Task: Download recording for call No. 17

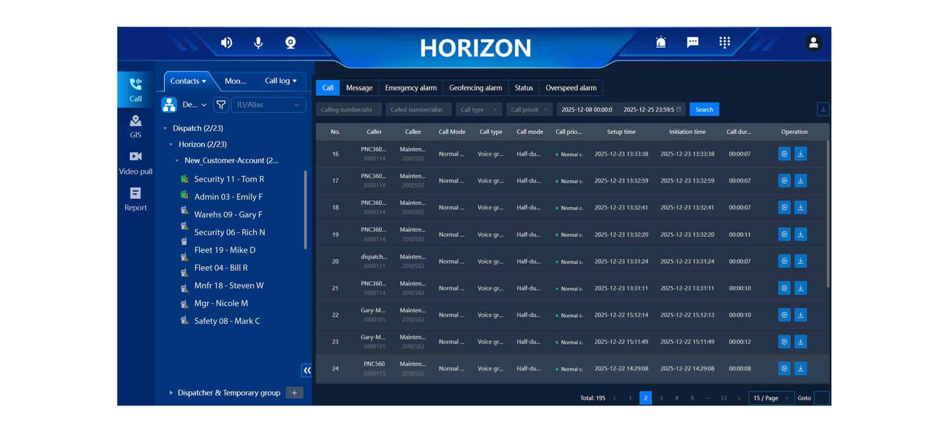Action: pyautogui.click(x=800, y=181)
